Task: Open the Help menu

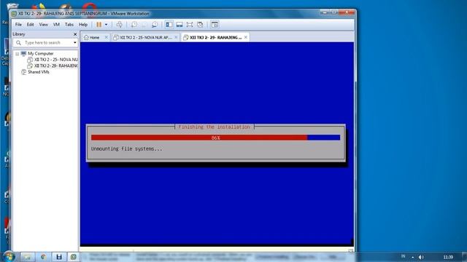Action: [83, 25]
